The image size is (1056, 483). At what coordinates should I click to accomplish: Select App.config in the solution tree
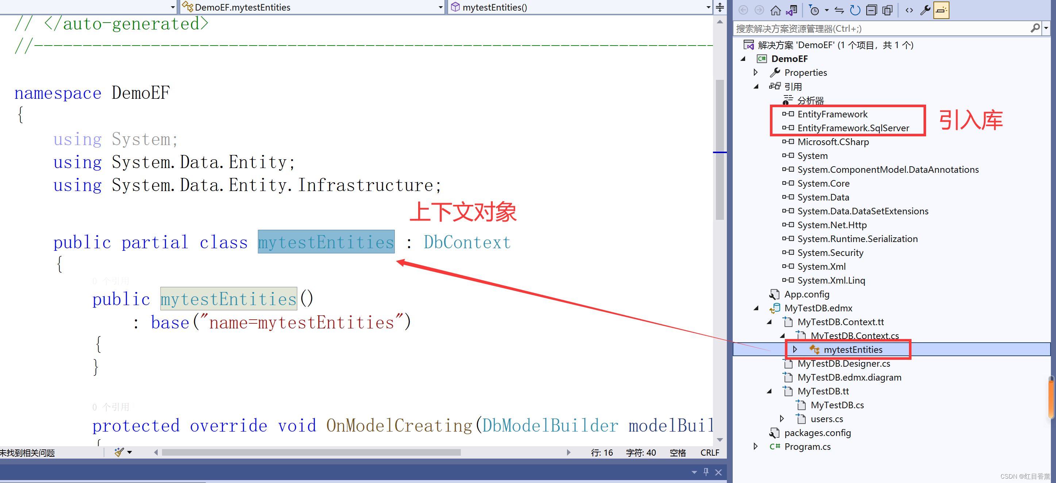coord(806,294)
